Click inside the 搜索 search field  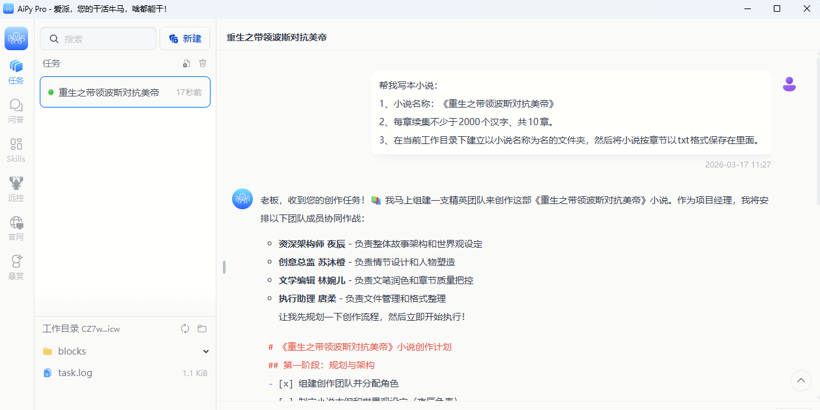pos(98,38)
